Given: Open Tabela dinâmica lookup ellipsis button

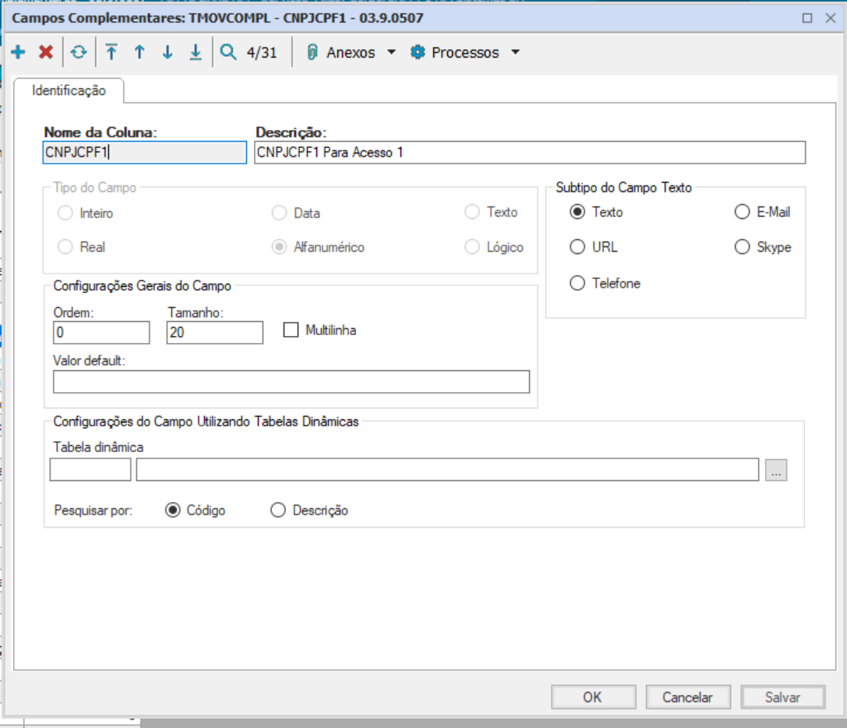Looking at the screenshot, I should [776, 470].
